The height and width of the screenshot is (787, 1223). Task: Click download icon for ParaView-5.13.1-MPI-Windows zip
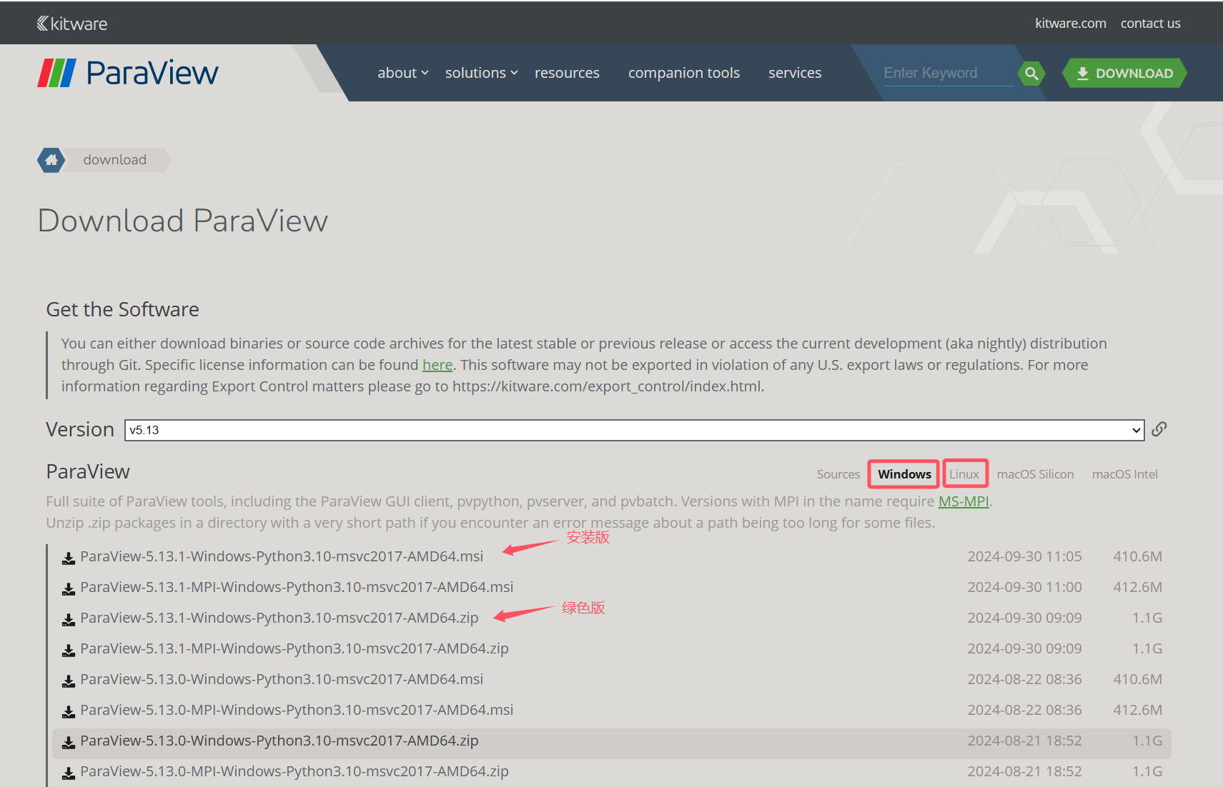pyautogui.click(x=69, y=650)
